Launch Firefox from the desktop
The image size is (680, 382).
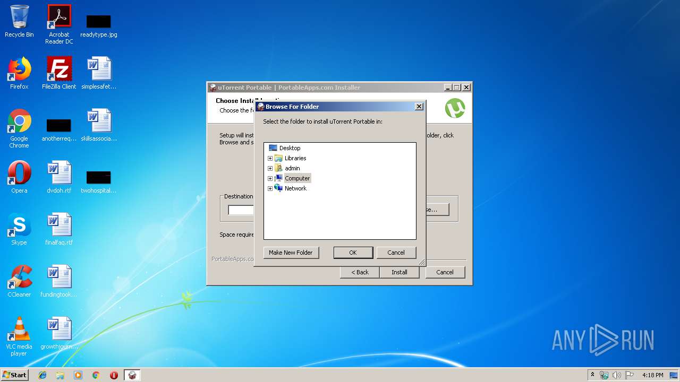tap(19, 73)
